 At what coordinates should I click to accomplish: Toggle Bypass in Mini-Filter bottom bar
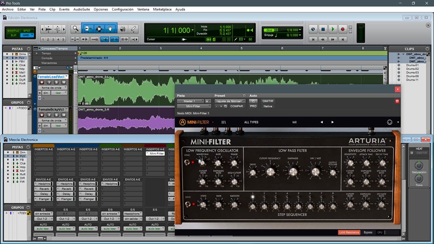[368, 232]
